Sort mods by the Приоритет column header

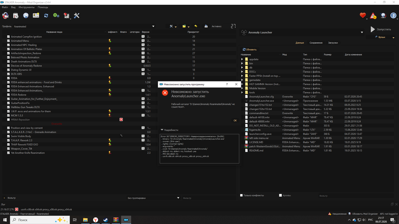193,32
